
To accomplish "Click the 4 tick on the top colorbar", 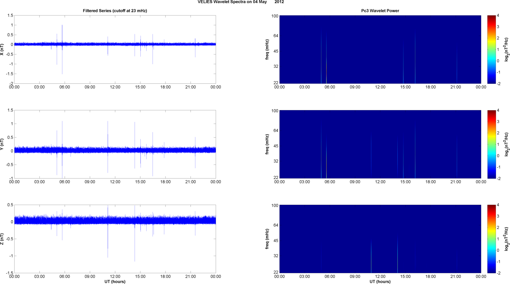I will point(498,16).
